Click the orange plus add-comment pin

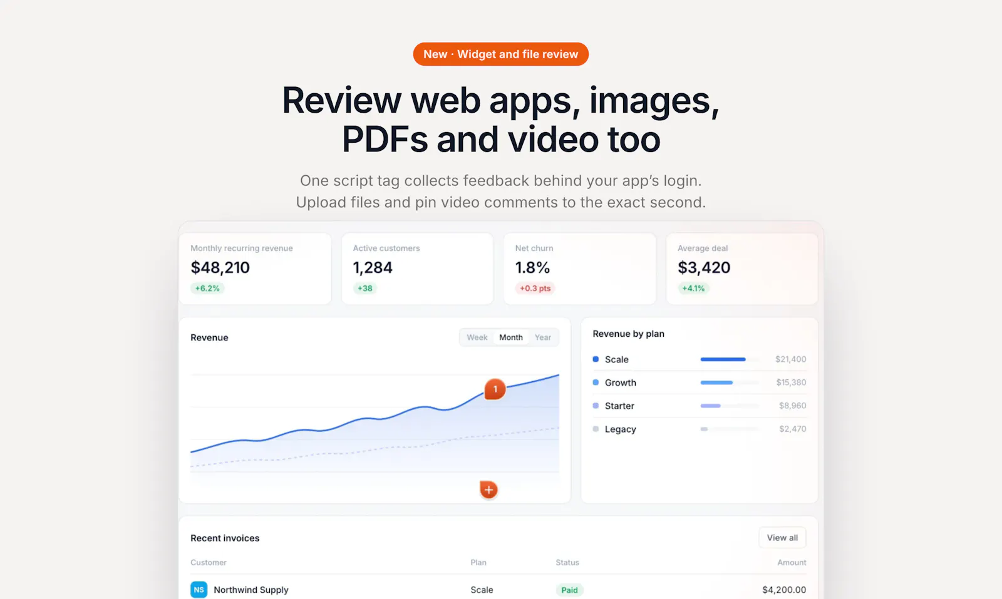(x=488, y=489)
